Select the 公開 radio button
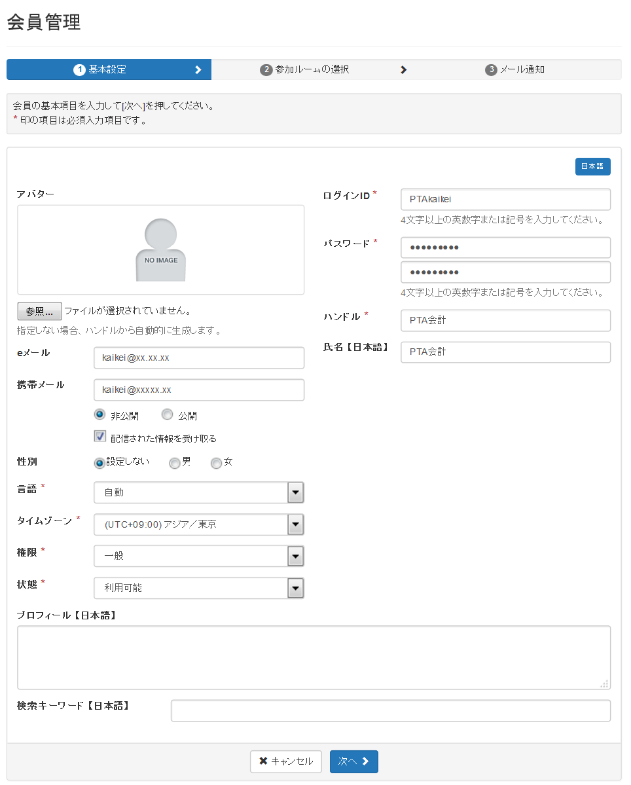631x785 pixels. pos(168,414)
